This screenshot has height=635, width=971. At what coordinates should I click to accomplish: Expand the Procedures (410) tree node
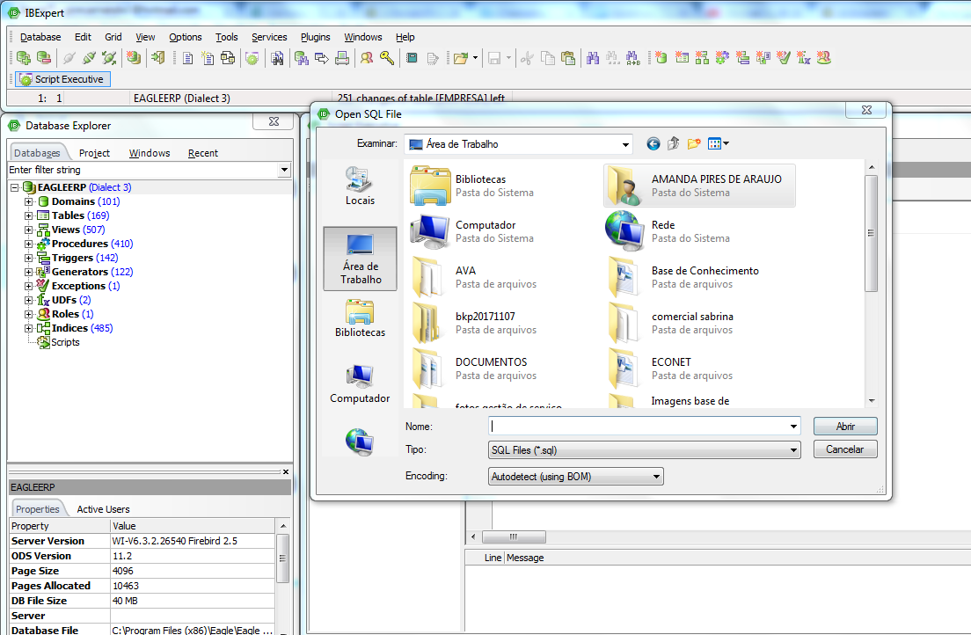coord(28,245)
